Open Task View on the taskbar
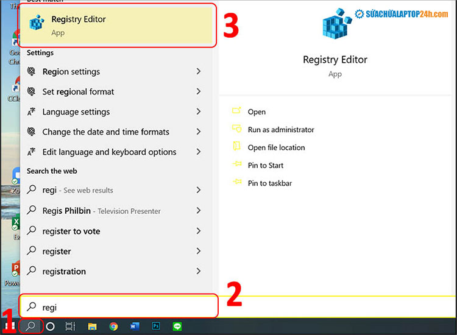 [x=70, y=326]
